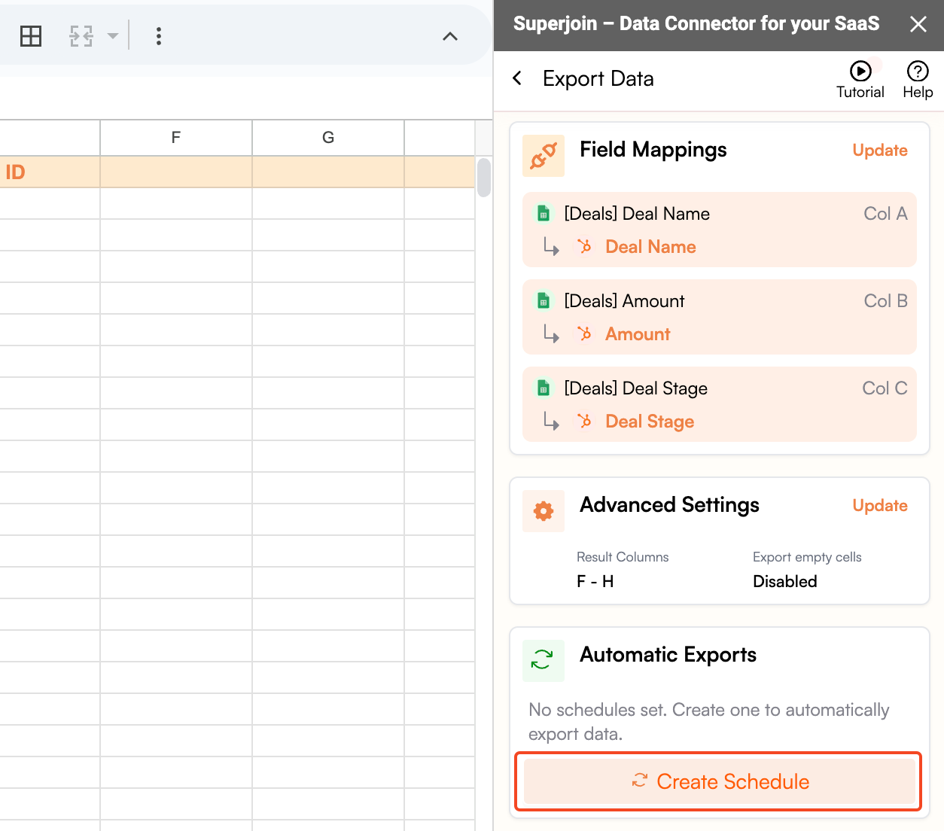
Task: Select column G header
Action: pyautogui.click(x=328, y=138)
